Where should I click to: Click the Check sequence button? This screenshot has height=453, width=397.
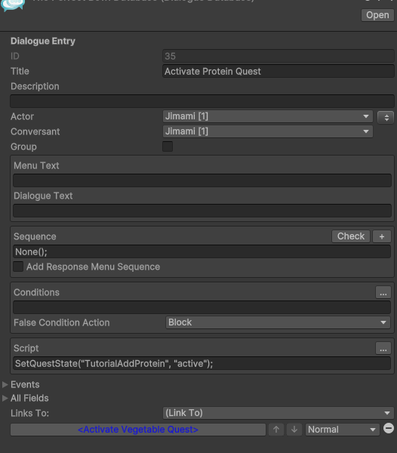coord(351,236)
